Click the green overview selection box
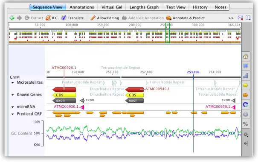This screenshot has width=258, height=162. pyautogui.click(x=168, y=33)
